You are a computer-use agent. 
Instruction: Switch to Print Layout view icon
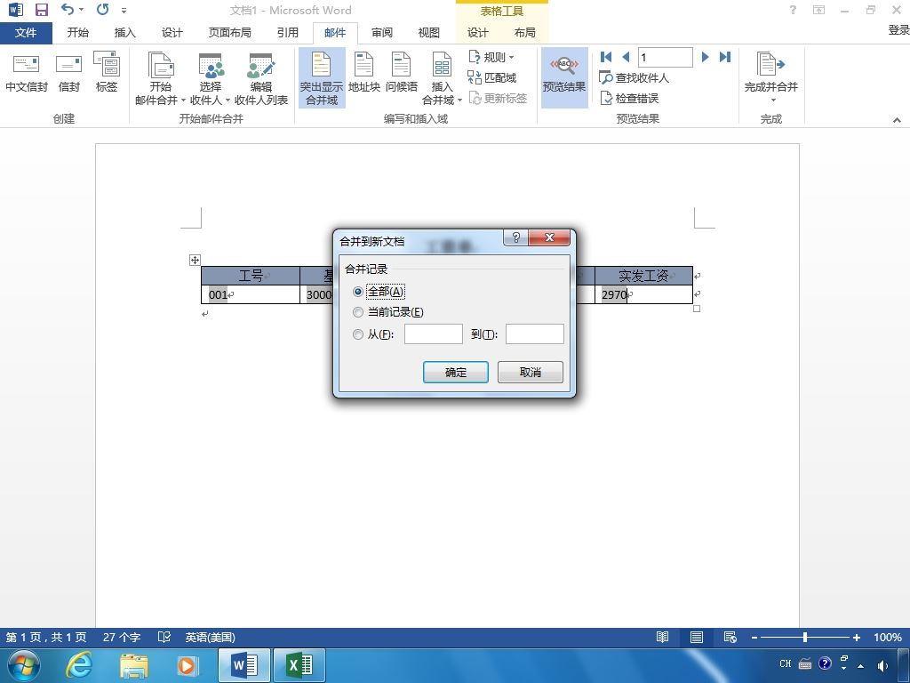[697, 637]
